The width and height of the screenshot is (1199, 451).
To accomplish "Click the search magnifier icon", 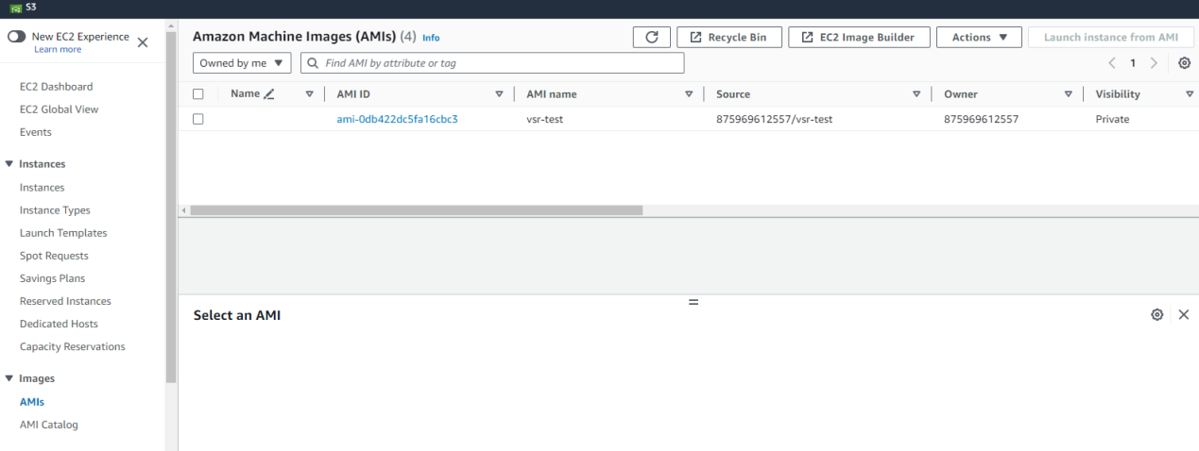I will (314, 63).
